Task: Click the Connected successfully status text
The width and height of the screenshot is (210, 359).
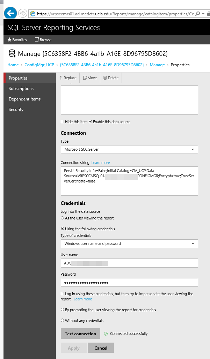Action: (x=129, y=334)
